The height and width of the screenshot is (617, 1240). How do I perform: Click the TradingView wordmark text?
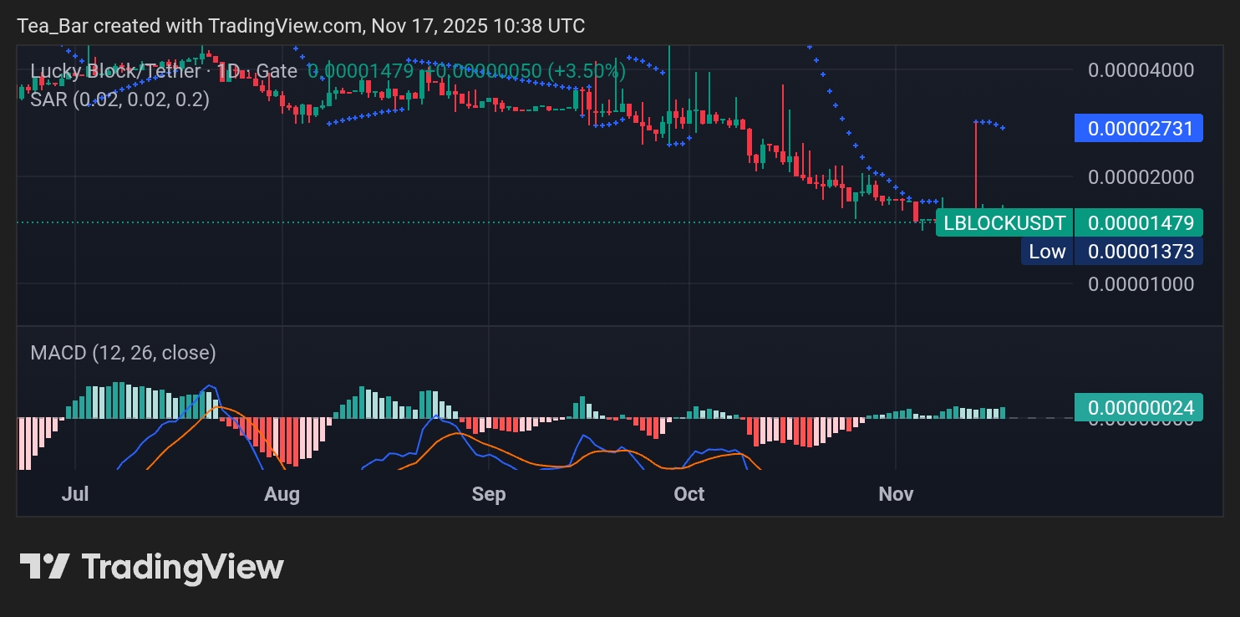(x=182, y=568)
